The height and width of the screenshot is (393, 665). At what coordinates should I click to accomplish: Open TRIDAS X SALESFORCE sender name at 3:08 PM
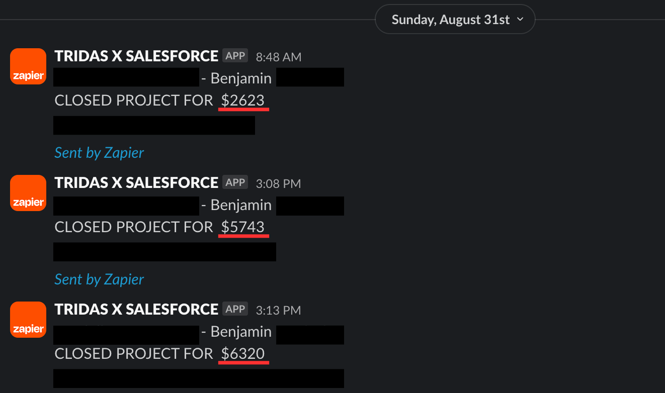pyautogui.click(x=136, y=182)
